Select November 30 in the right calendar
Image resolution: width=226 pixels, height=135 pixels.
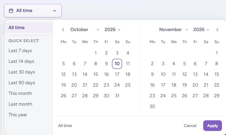(x=152, y=106)
